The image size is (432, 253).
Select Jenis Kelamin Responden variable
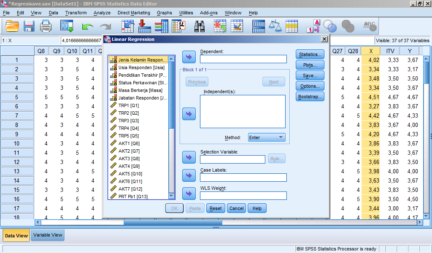138,60
